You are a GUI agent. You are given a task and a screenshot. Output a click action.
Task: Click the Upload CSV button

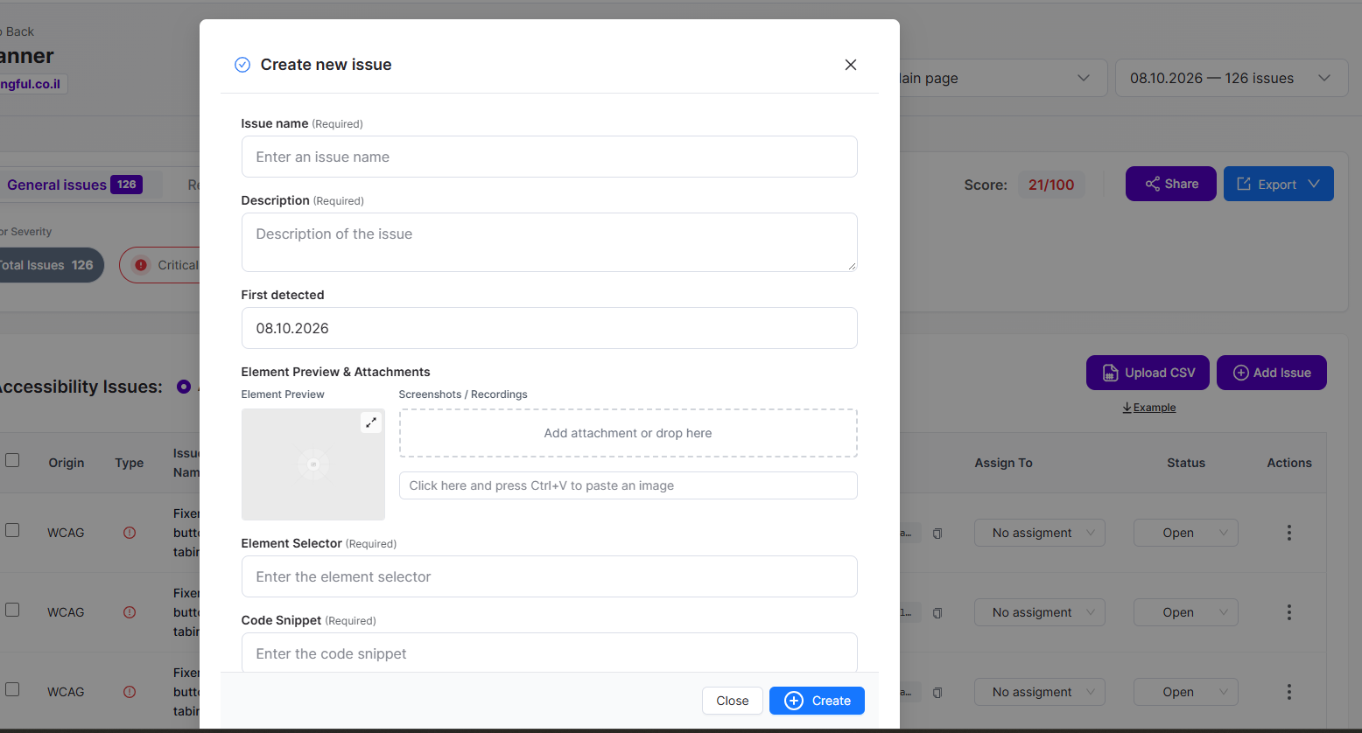click(1148, 373)
